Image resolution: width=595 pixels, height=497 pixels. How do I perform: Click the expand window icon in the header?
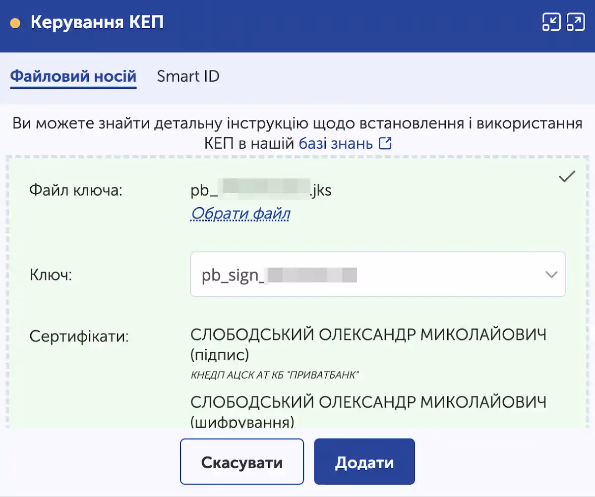[576, 22]
